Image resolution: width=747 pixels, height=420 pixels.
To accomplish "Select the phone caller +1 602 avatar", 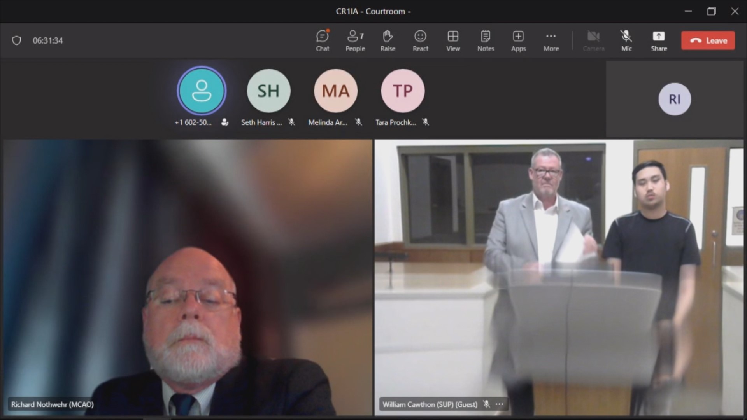I will (x=202, y=91).
